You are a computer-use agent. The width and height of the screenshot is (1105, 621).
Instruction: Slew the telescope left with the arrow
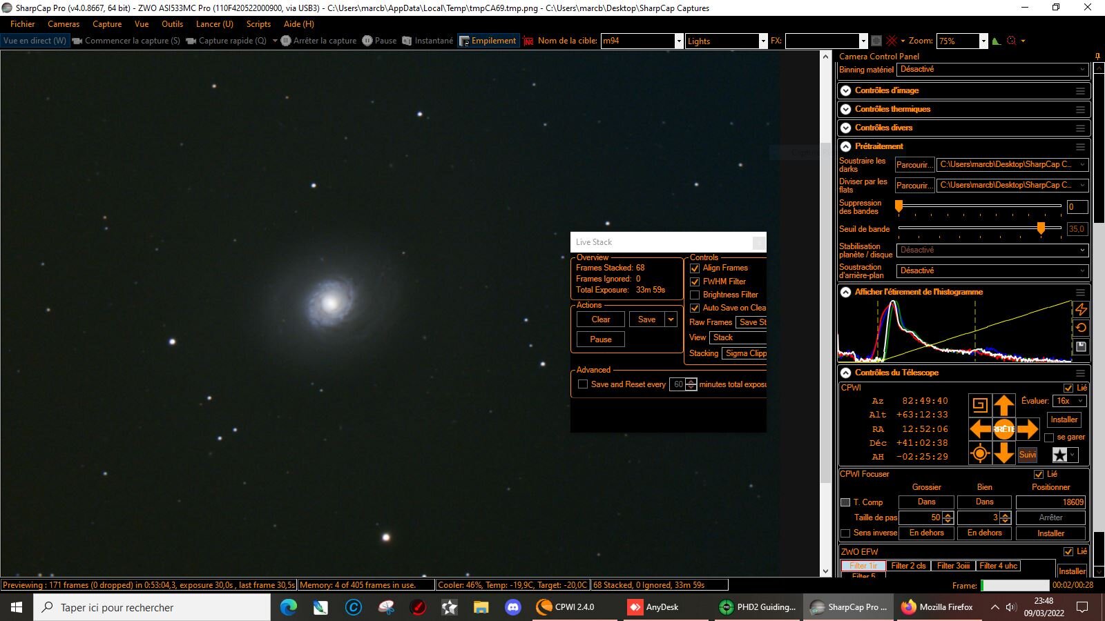coord(980,429)
